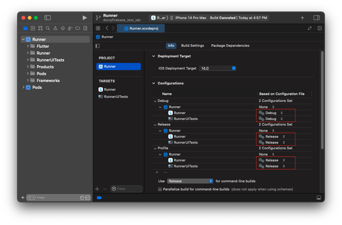
Task: Collapse the Configurations section
Action: pos(154,83)
